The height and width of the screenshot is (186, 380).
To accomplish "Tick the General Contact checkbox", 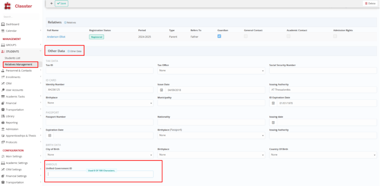I will click(246, 36).
